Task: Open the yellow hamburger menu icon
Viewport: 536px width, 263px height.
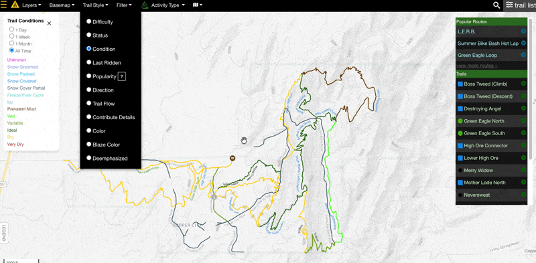Action: pos(3,5)
